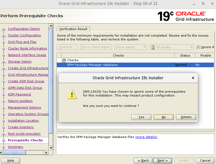Go to Create Grid Infrastructure step
Image resolution: width=216 pixels, height=164 pixels.
tap(28, 68)
